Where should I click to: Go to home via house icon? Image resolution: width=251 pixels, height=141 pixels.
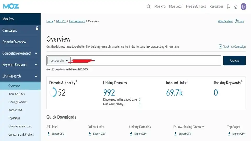click(236, 7)
